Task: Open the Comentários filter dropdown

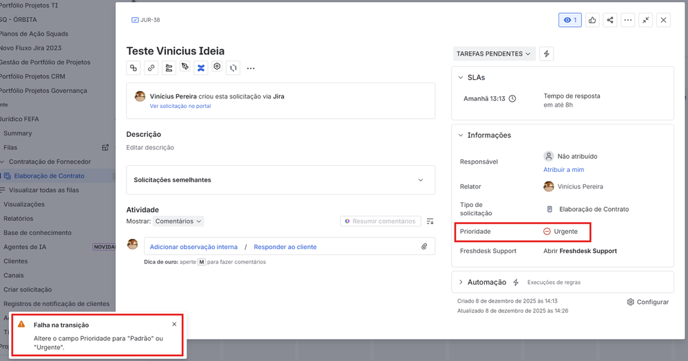Action: (178, 221)
